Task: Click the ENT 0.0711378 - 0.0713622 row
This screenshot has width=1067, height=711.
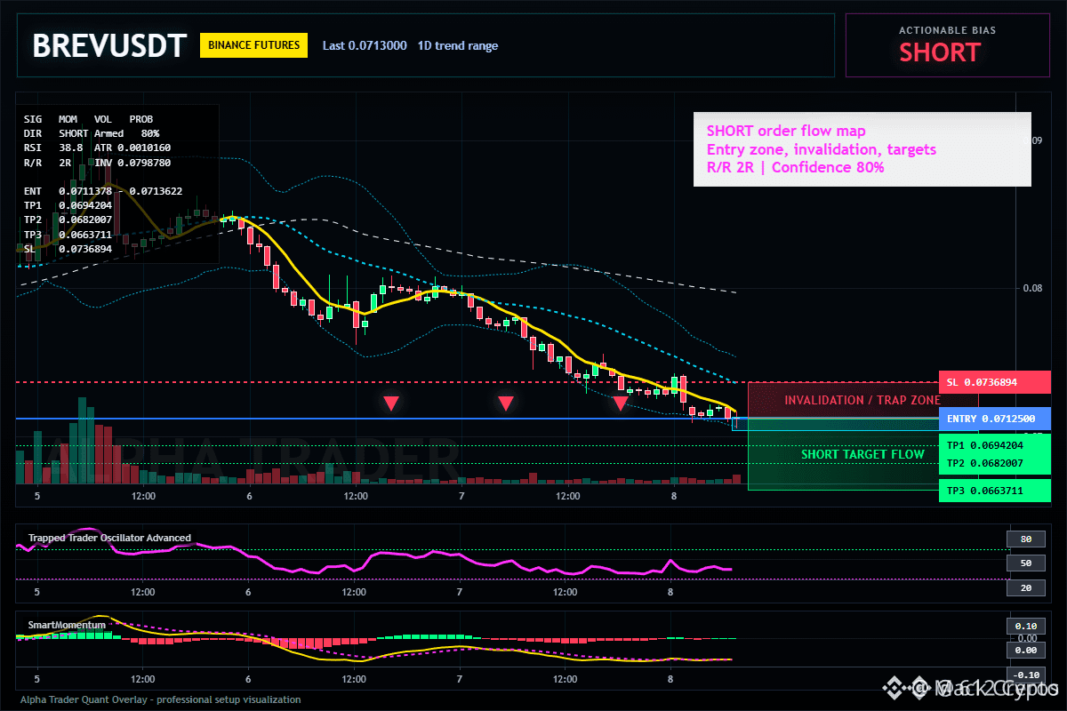Action: coord(103,191)
